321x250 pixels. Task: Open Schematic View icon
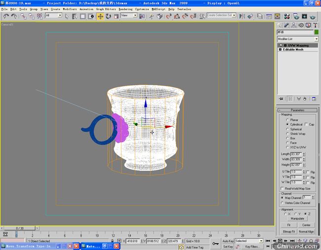[x=278, y=16]
